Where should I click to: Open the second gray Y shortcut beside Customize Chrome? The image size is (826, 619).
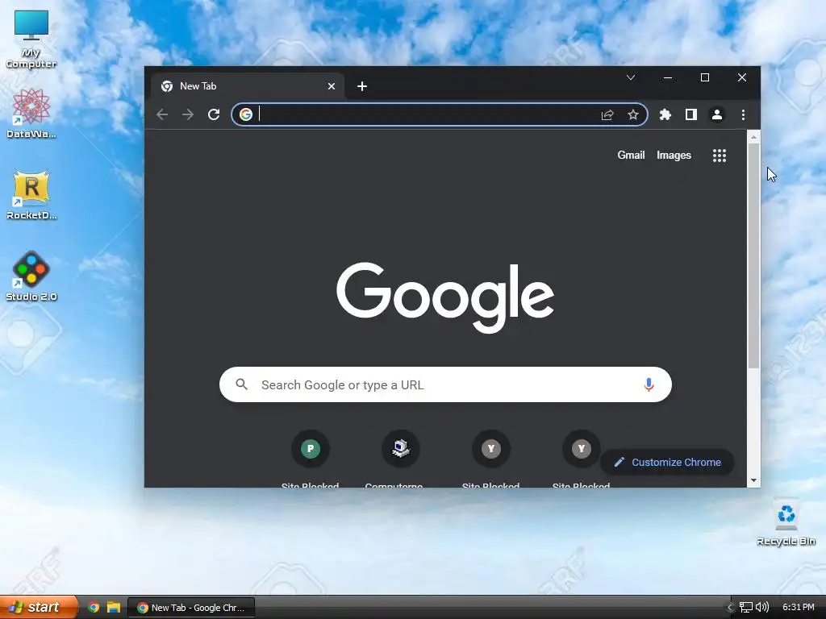(582, 449)
